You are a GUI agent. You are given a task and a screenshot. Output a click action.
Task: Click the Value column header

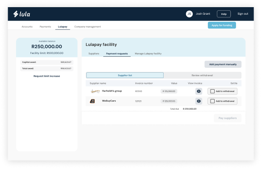pos(174,83)
